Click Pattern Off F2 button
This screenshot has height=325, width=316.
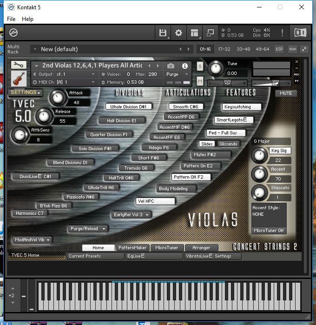coord(191,177)
